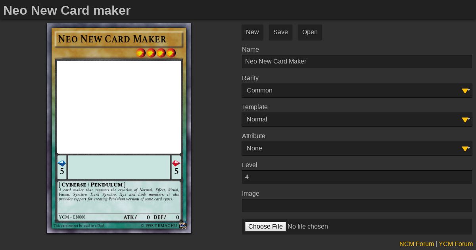The height and width of the screenshot is (250, 476).
Task: Expand the Rarity dropdown showing Common
Action: [357, 90]
